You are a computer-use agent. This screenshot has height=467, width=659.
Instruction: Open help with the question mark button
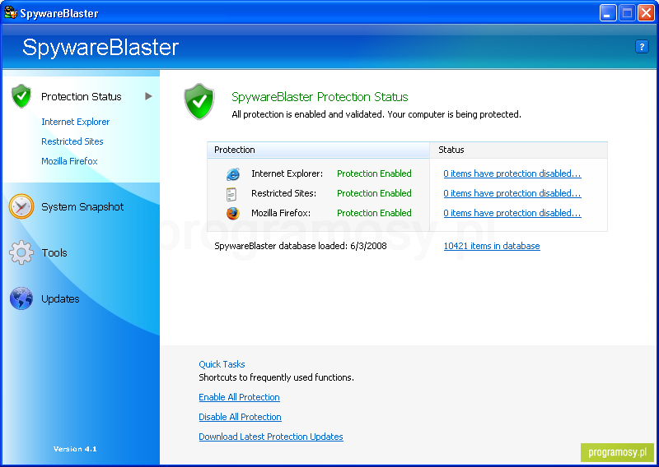(642, 47)
